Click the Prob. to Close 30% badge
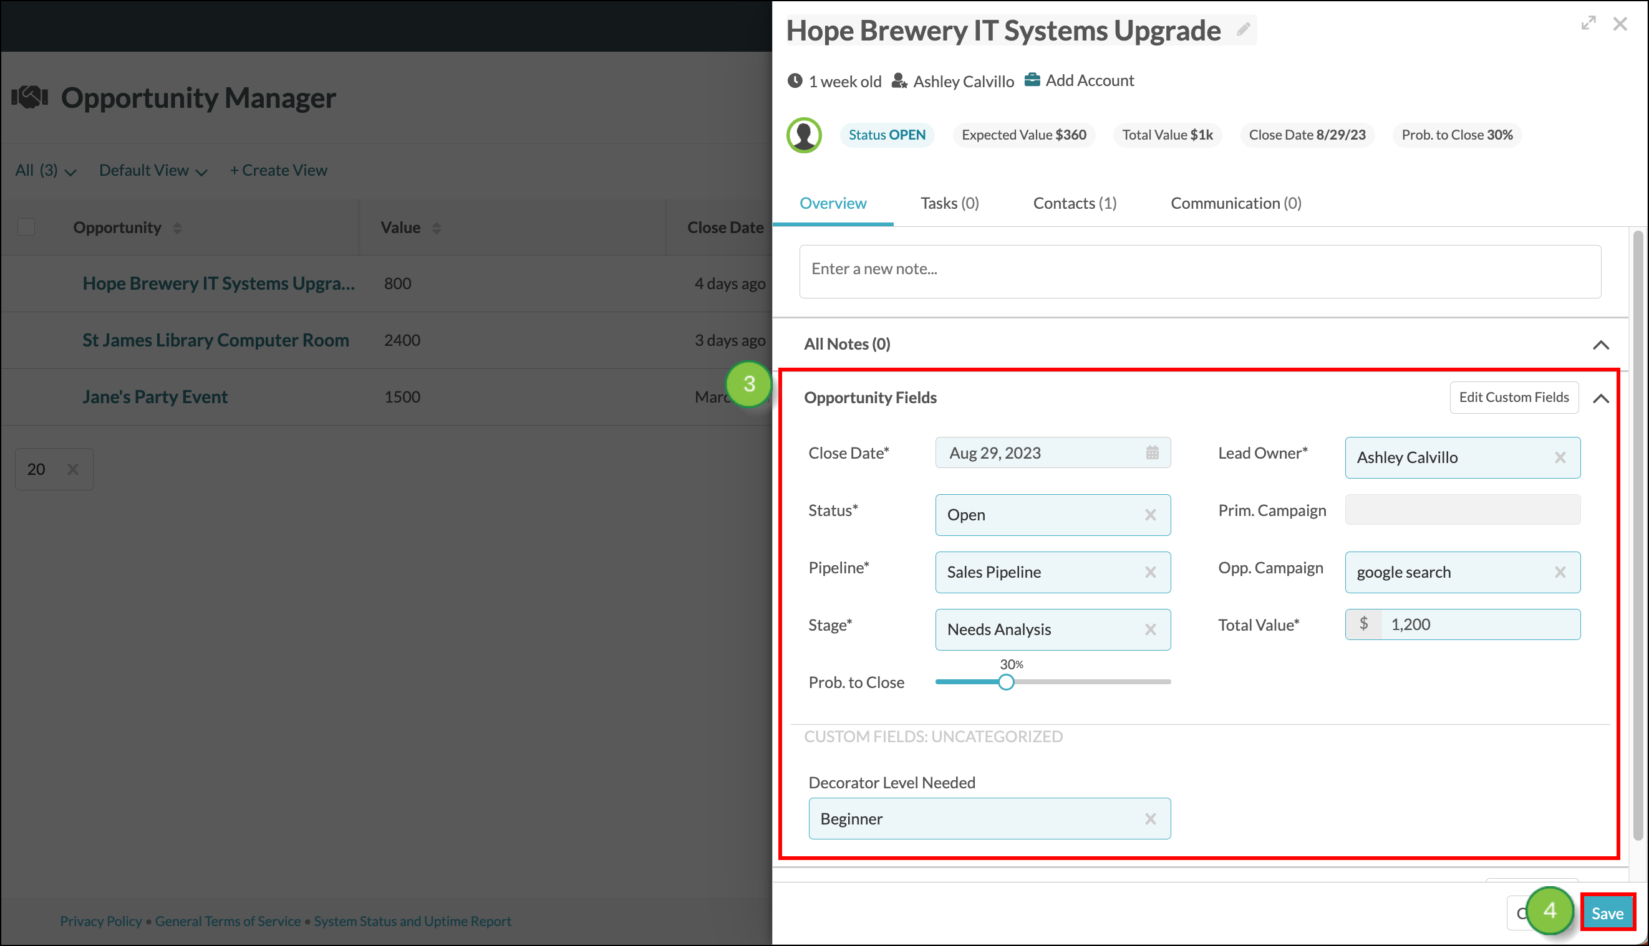1649x946 pixels. pos(1456,135)
